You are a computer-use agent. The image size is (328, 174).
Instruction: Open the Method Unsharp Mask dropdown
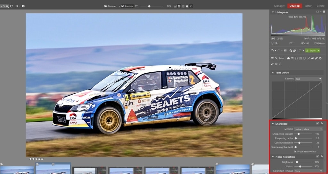308,129
